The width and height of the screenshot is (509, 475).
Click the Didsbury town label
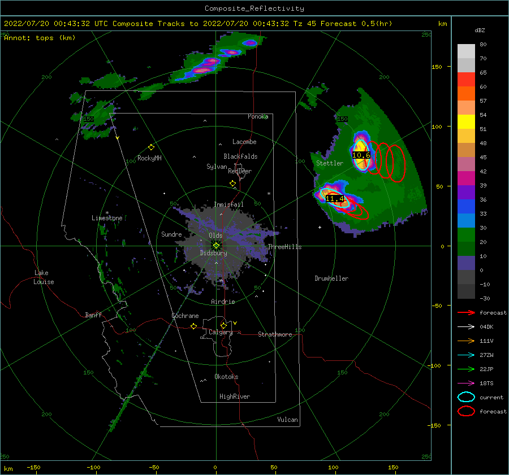(213, 253)
